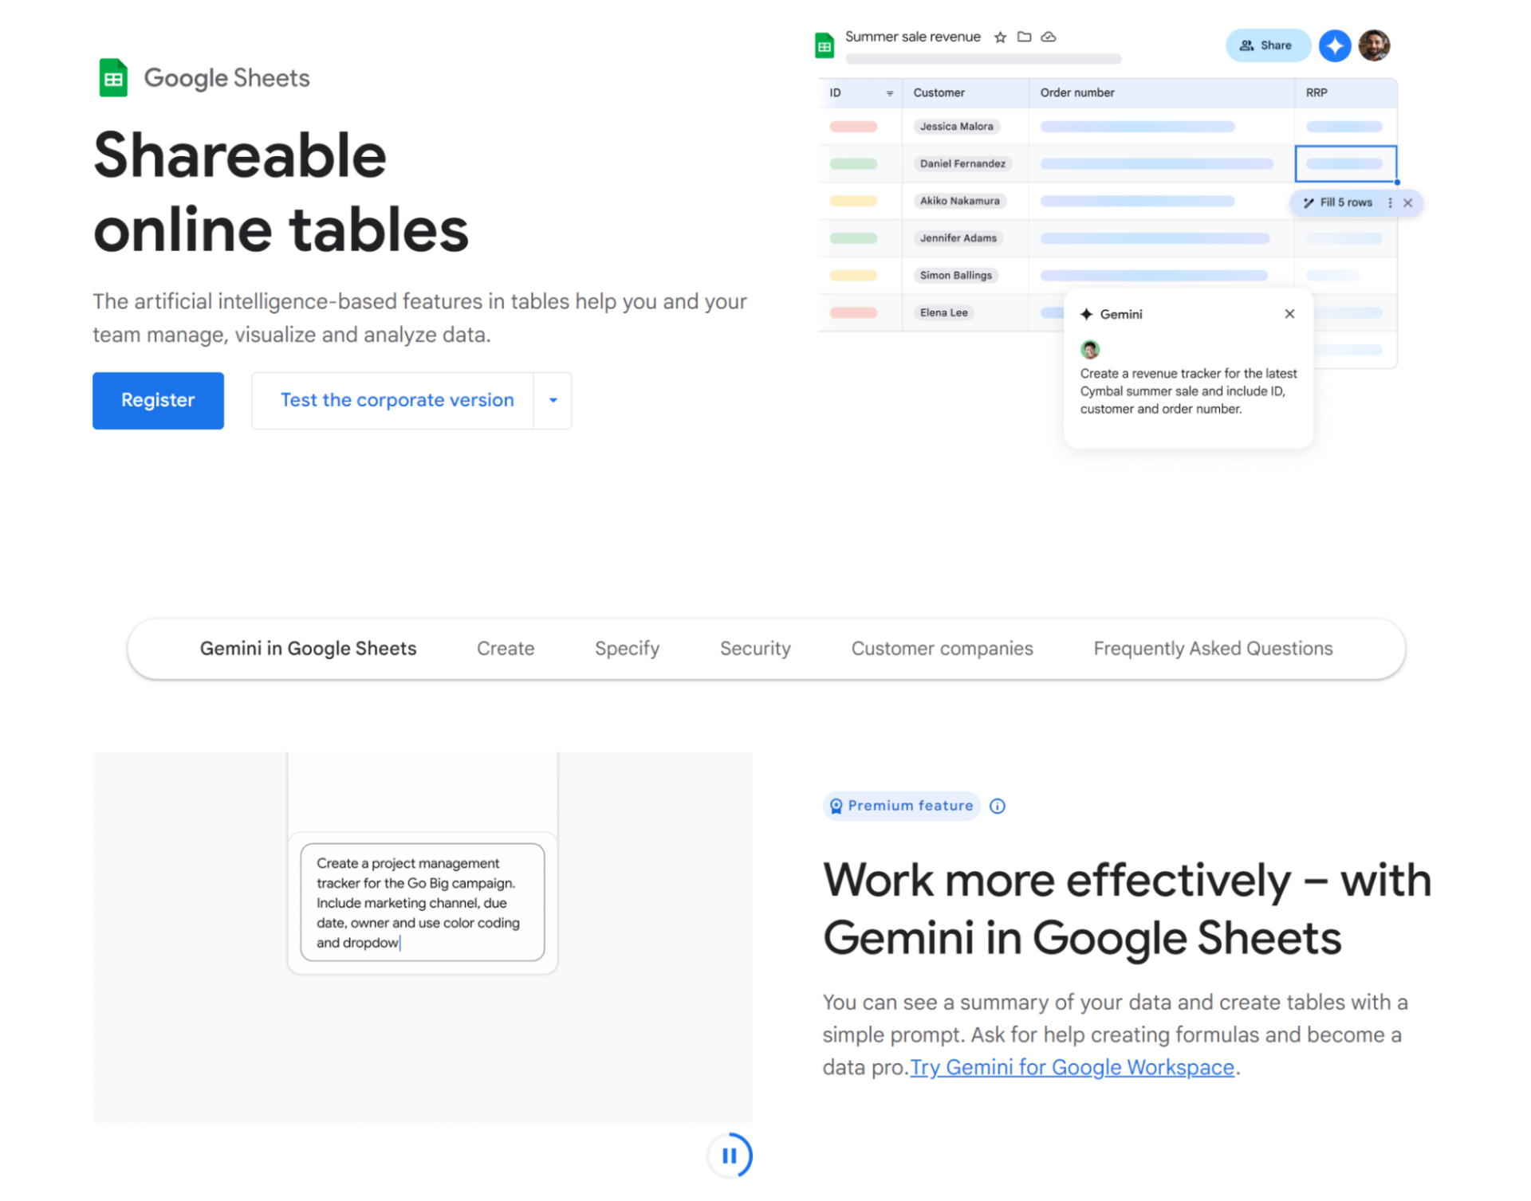The width and height of the screenshot is (1531, 1201).
Task: Open the user profile avatar
Action: (x=1374, y=45)
